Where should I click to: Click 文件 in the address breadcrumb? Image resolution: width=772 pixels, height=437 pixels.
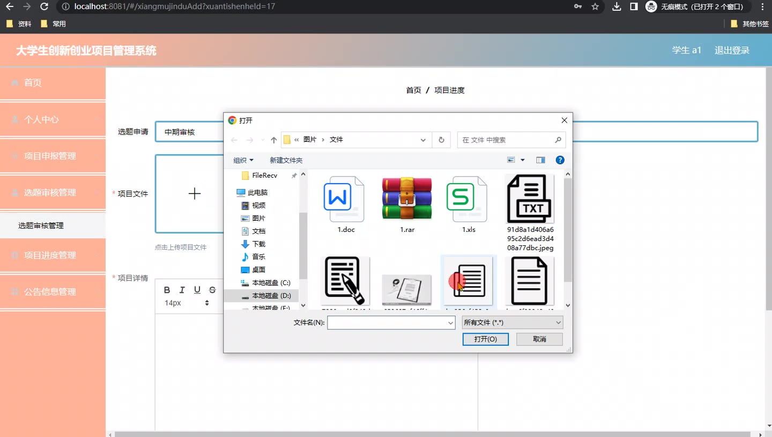point(336,140)
